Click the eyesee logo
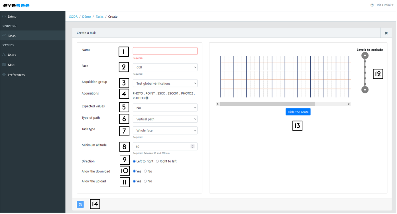The width and height of the screenshot is (397, 214). [16, 5]
